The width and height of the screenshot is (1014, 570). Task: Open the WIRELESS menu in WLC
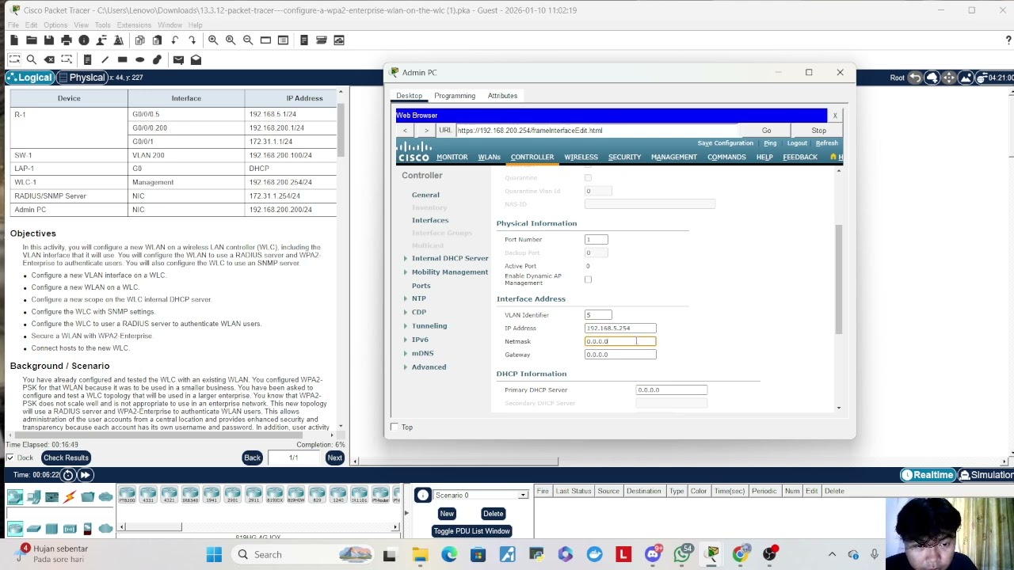pyautogui.click(x=581, y=157)
